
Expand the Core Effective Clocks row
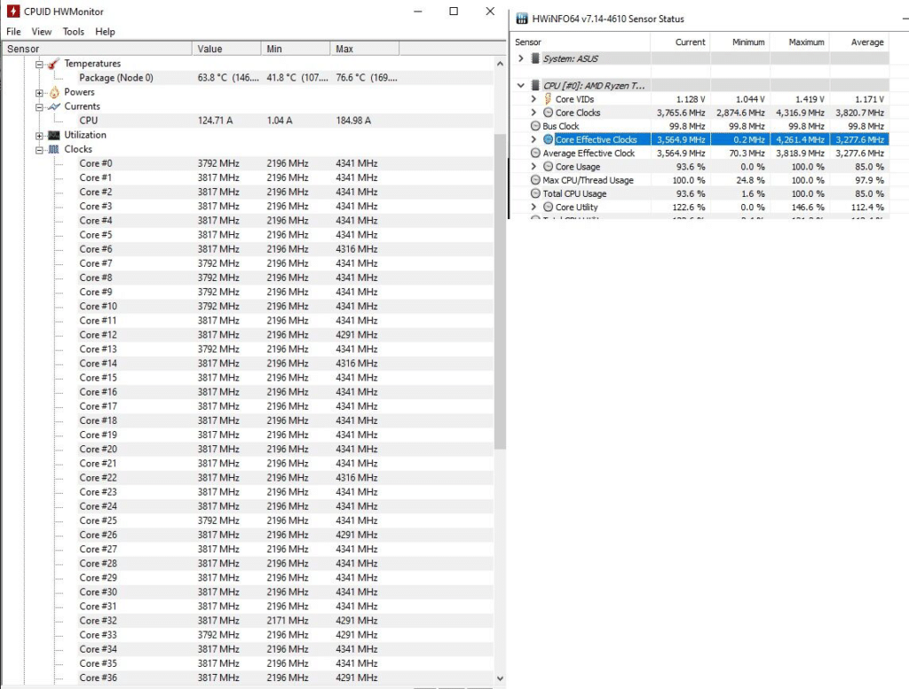[x=534, y=139]
